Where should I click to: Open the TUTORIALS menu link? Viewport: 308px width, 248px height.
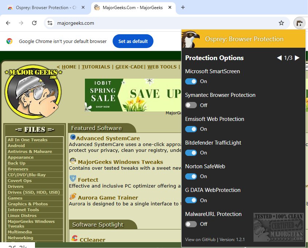click(x=96, y=67)
